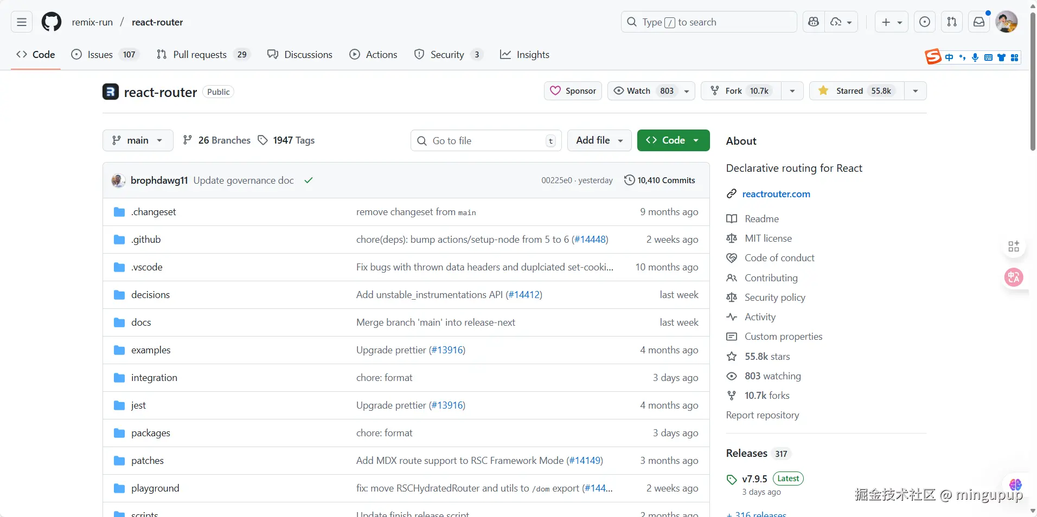This screenshot has width=1037, height=517.
Task: Open the Copilot agents dropdown in header
Action: click(841, 22)
